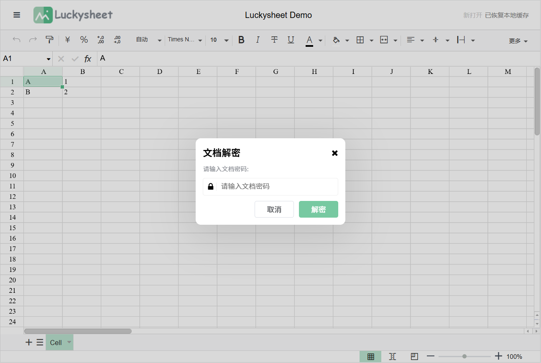Toggle strikethrough formatting

click(274, 40)
